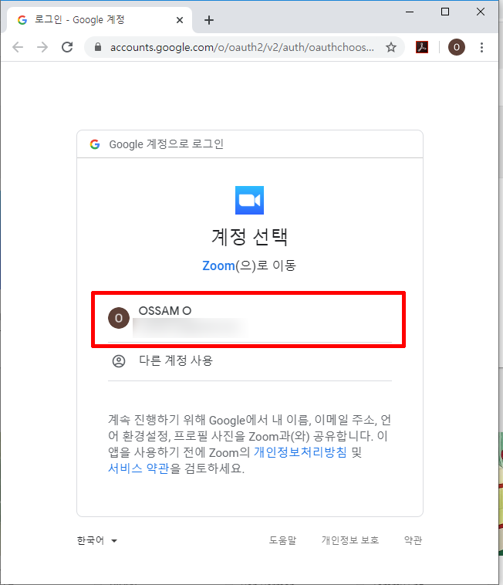Reload the Google sign-in page
Image resolution: width=503 pixels, height=585 pixels.
[x=67, y=47]
